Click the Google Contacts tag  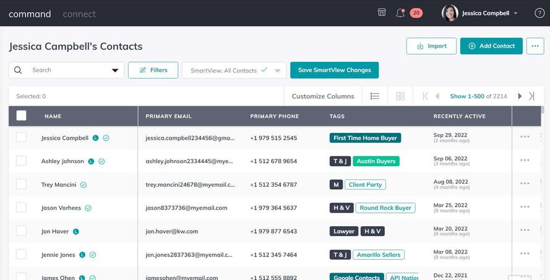[x=357, y=277]
